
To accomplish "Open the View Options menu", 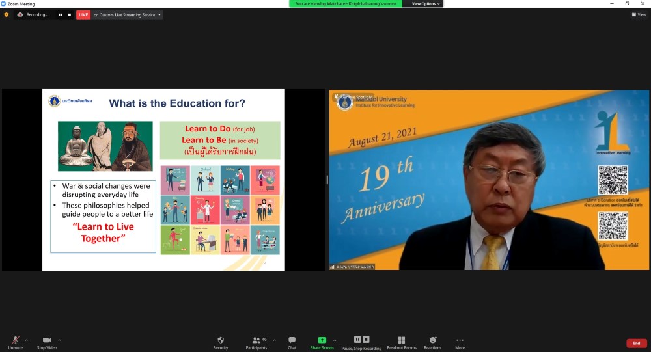I will (x=426, y=3).
